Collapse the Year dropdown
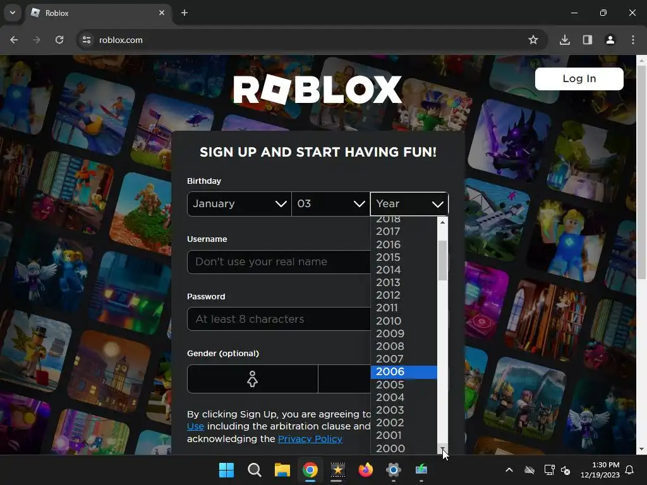 click(409, 204)
